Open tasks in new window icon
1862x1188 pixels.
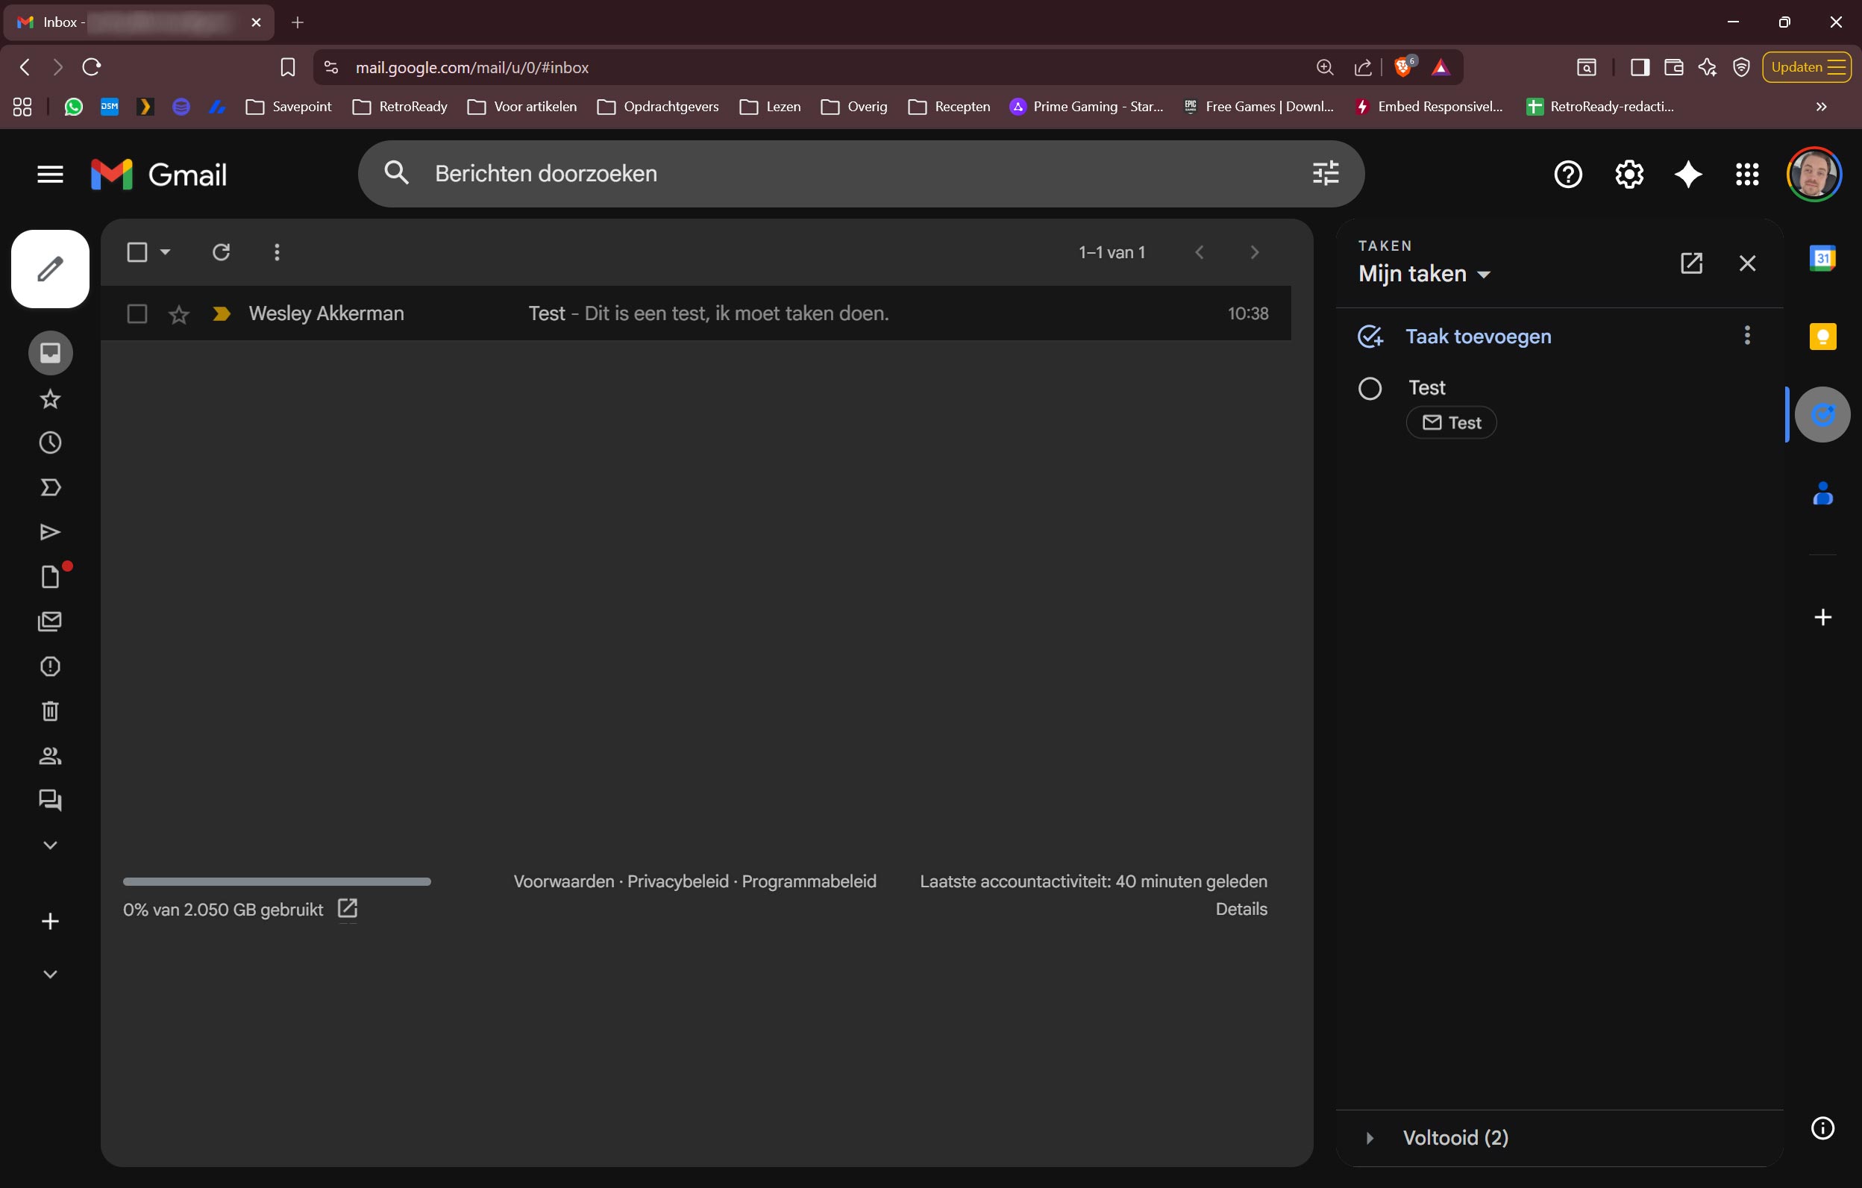pos(1691,263)
